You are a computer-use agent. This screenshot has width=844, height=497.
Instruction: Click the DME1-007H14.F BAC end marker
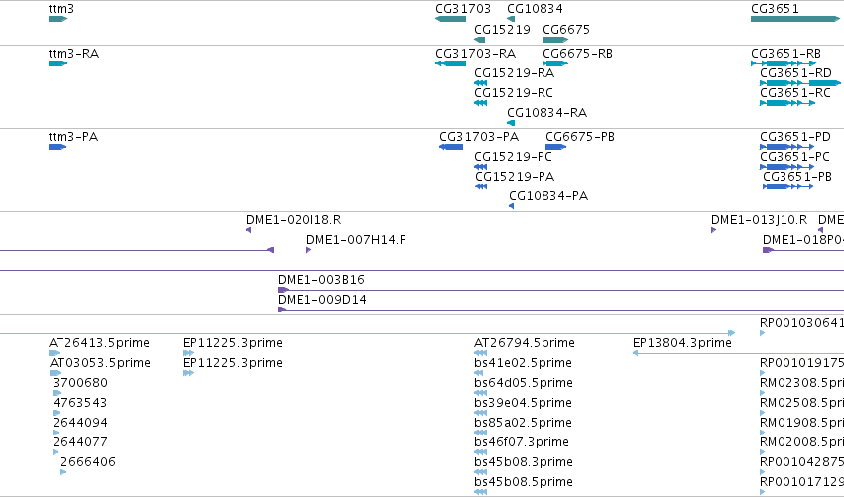(x=309, y=250)
